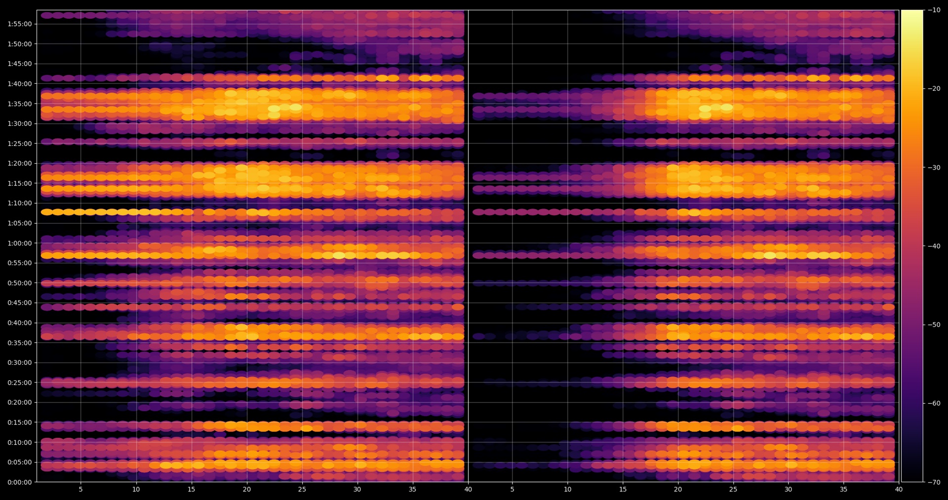This screenshot has width=948, height=500.
Task: Click the intensity colorbar gradient strip
Action: (912, 246)
